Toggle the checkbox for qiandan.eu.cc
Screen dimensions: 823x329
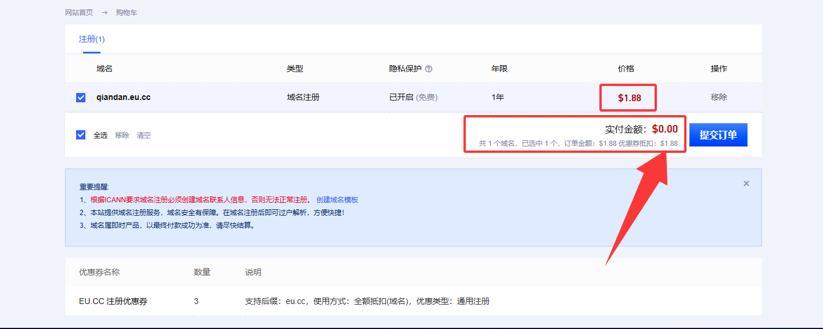point(81,98)
